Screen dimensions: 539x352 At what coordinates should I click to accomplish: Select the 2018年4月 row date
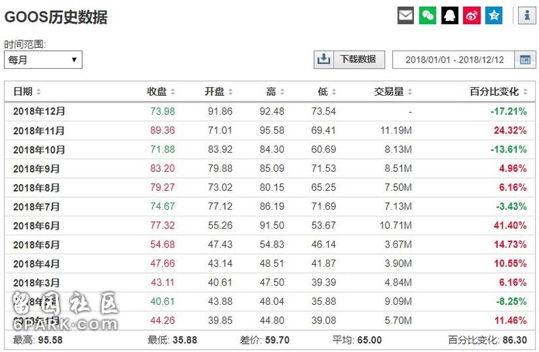(x=36, y=264)
